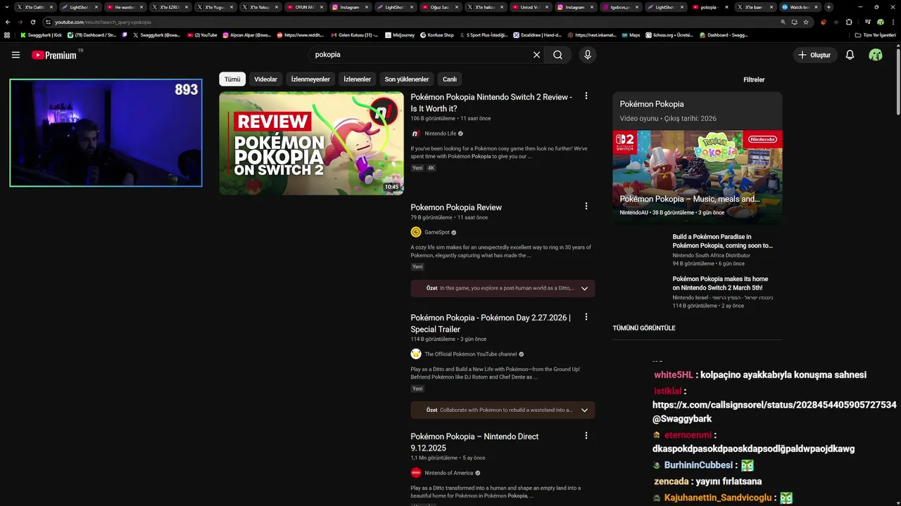Open the Filtreler button
Viewport: 901px width, 506px height.
(754, 79)
